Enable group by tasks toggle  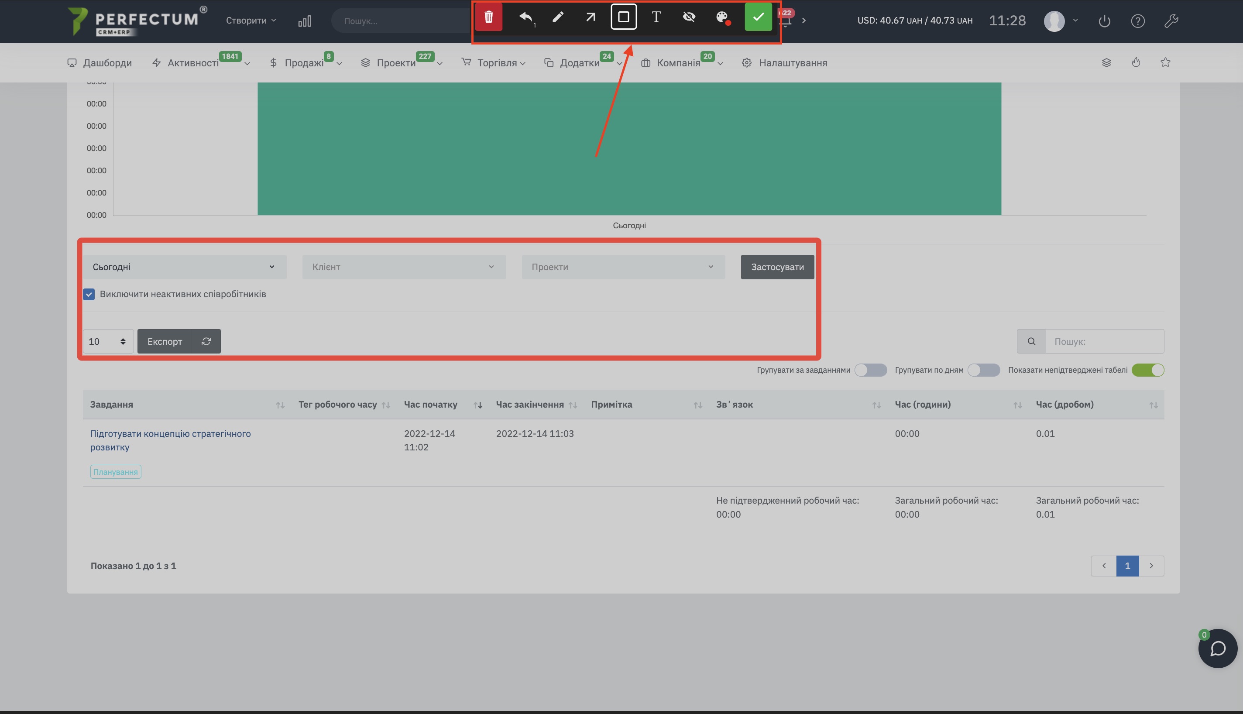[x=870, y=370]
